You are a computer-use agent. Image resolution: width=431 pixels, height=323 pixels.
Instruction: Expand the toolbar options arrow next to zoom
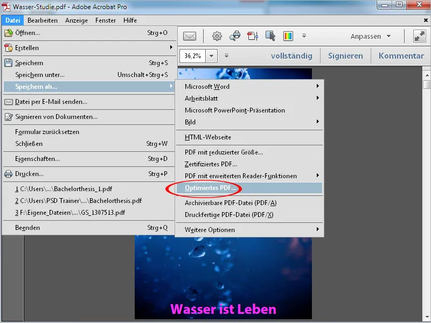pos(226,56)
